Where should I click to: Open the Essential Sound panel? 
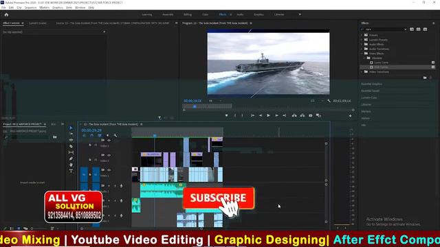pyautogui.click(x=370, y=91)
